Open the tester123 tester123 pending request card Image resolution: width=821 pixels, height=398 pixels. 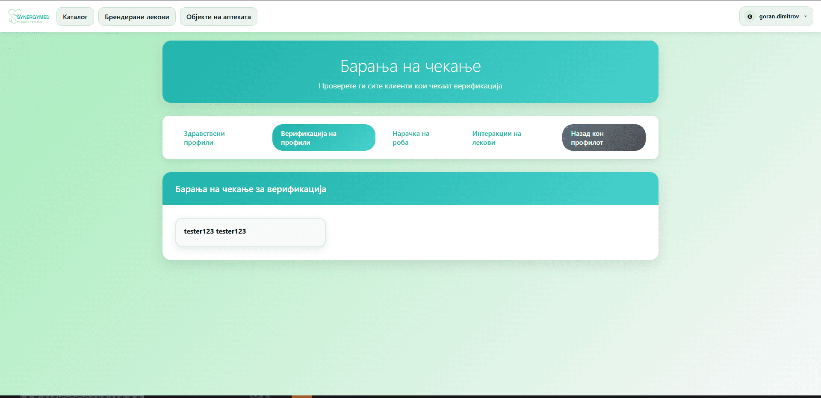[x=250, y=232]
